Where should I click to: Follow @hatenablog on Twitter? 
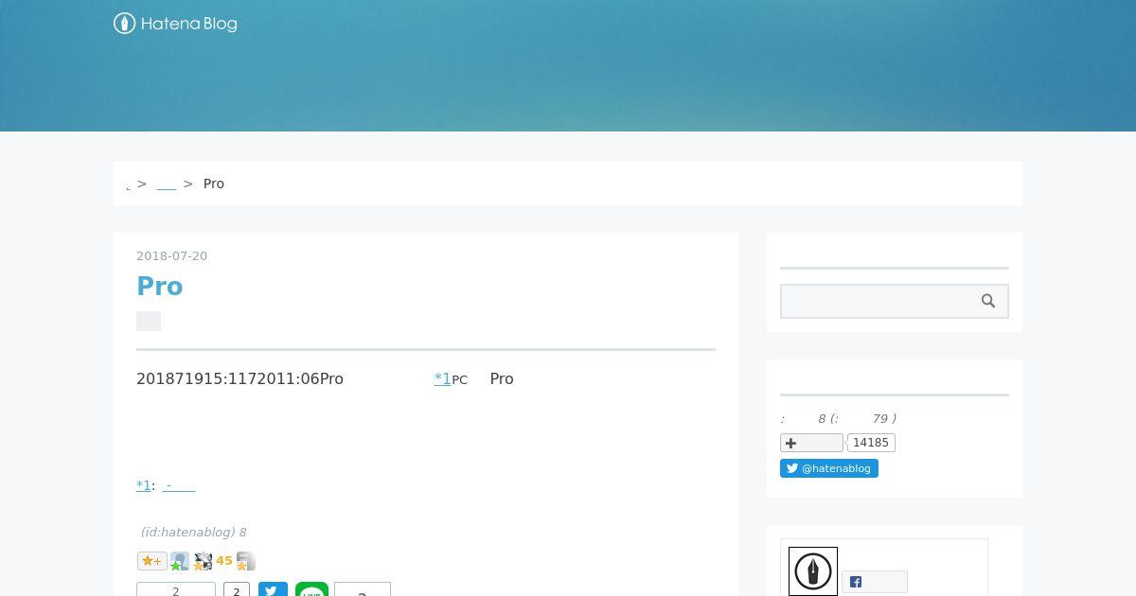coord(829,468)
